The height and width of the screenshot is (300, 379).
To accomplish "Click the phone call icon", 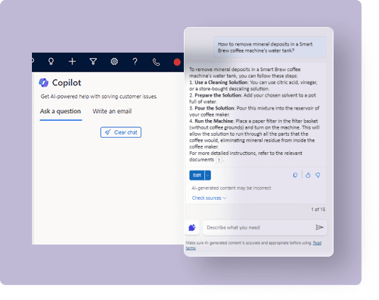I will pyautogui.click(x=156, y=63).
